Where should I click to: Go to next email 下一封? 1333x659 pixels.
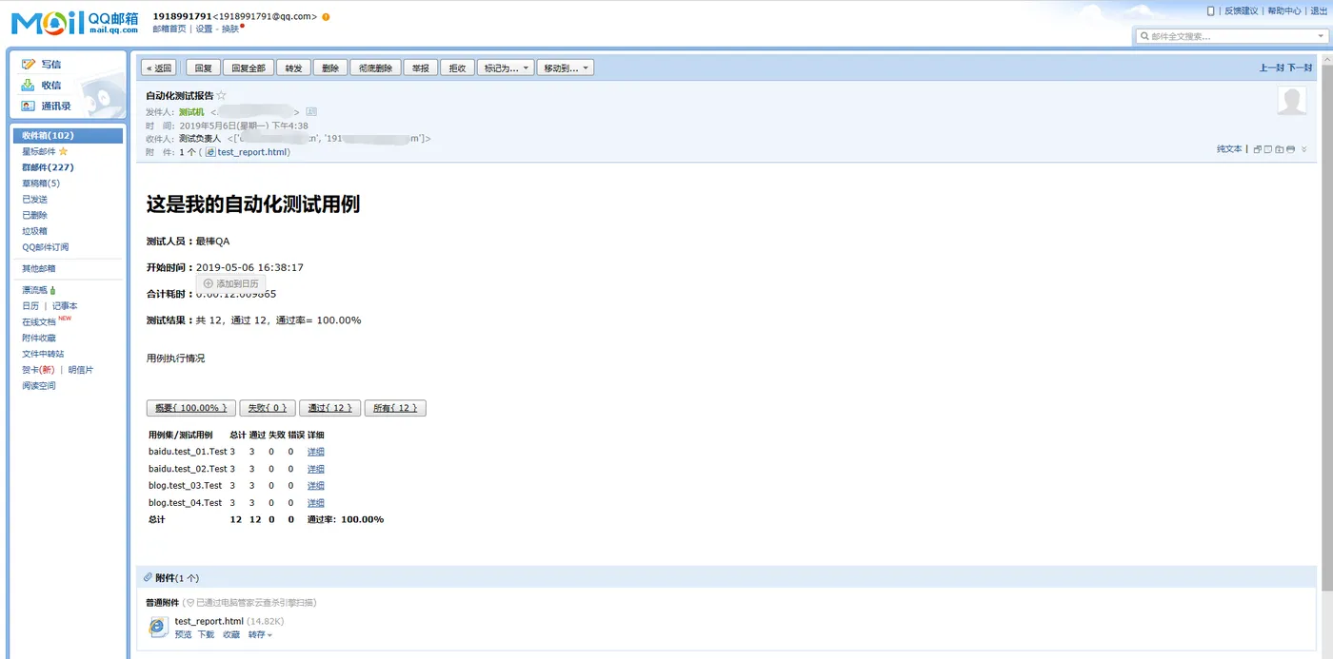[x=1300, y=68]
